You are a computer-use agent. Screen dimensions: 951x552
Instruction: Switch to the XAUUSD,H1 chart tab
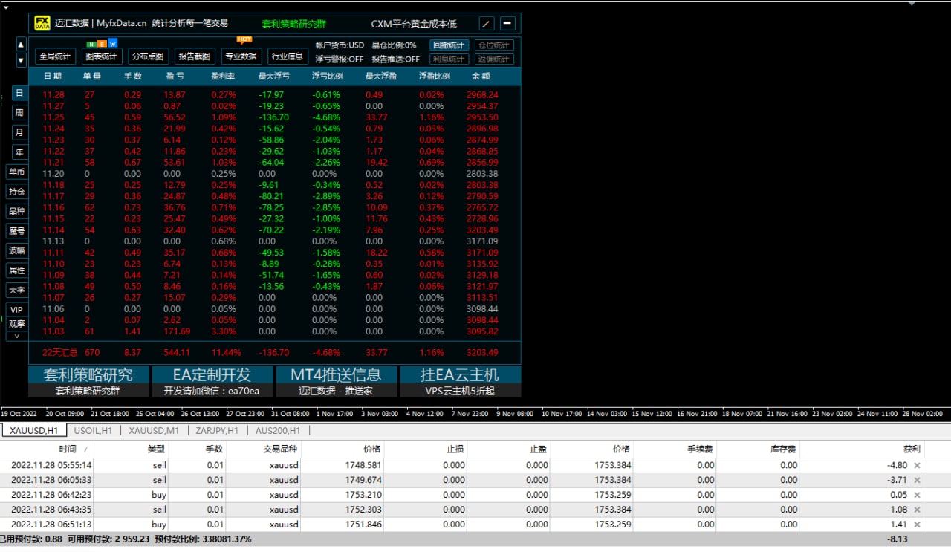(x=33, y=430)
